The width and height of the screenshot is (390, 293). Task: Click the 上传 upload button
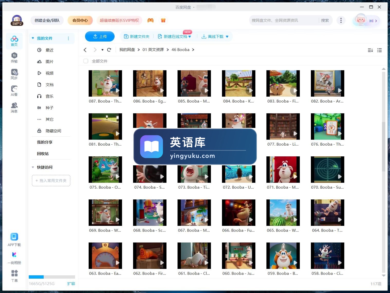point(100,36)
